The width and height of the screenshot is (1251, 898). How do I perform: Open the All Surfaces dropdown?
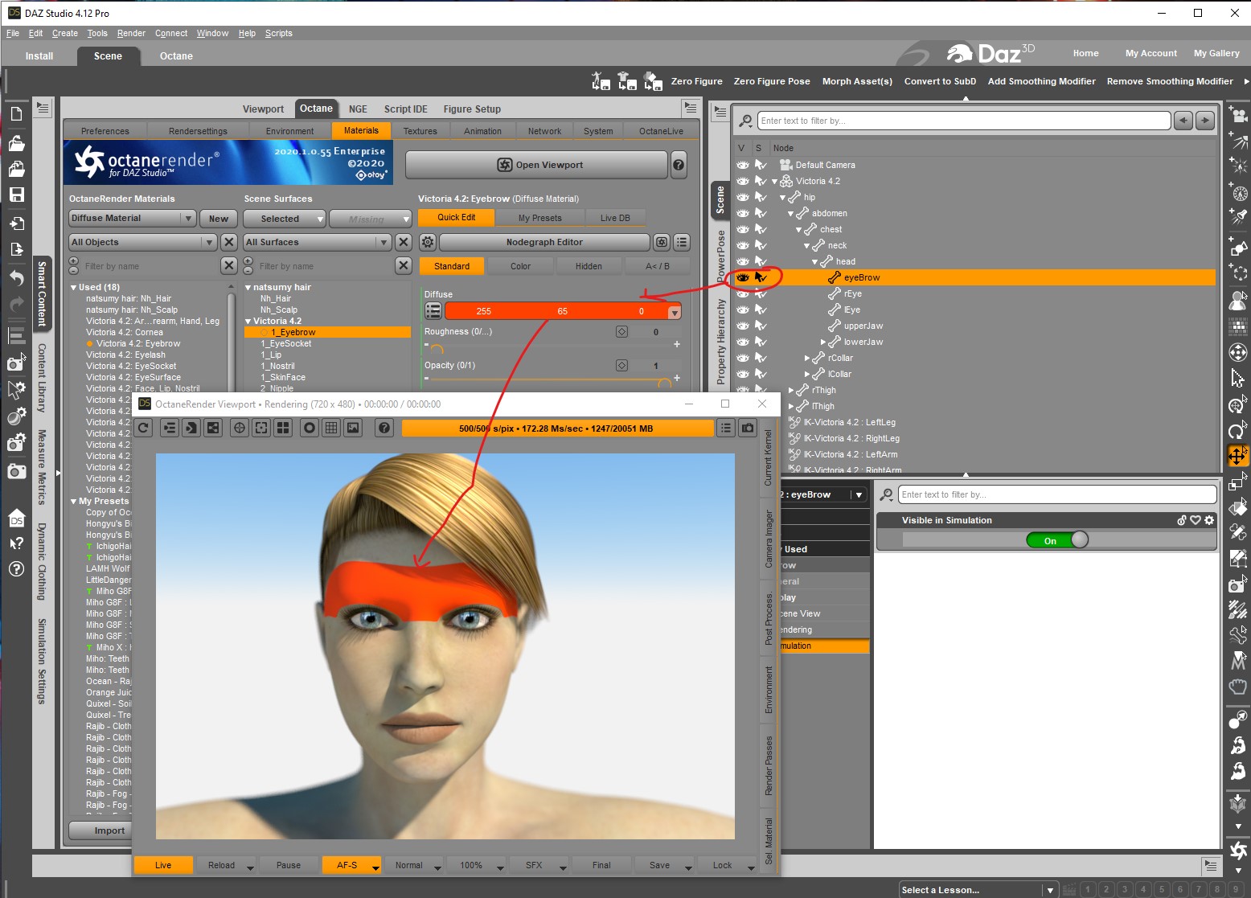317,242
